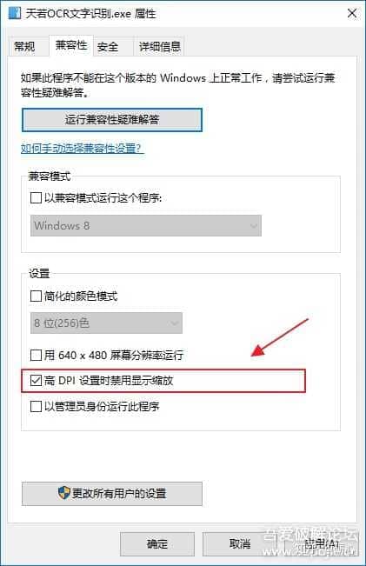Viewport: 366px width, 566px height.
Task: Enable run as administrator checkbox
Action: click(37, 406)
